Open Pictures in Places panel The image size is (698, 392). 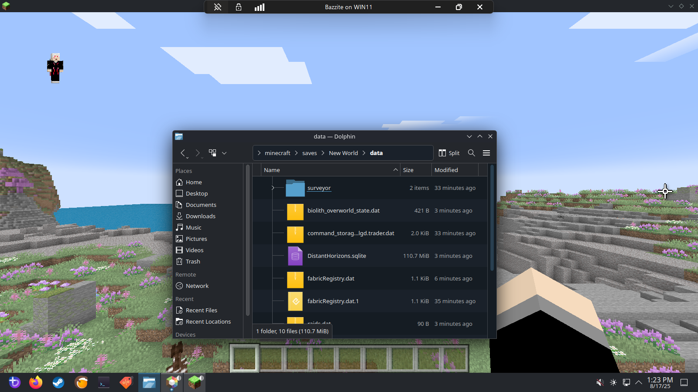[209, 239]
